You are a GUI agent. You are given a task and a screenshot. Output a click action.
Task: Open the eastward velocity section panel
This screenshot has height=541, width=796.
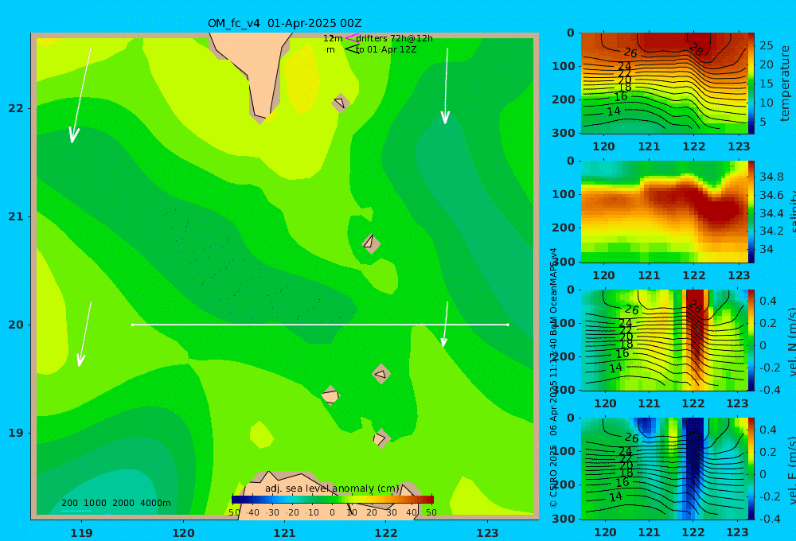pyautogui.click(x=665, y=469)
